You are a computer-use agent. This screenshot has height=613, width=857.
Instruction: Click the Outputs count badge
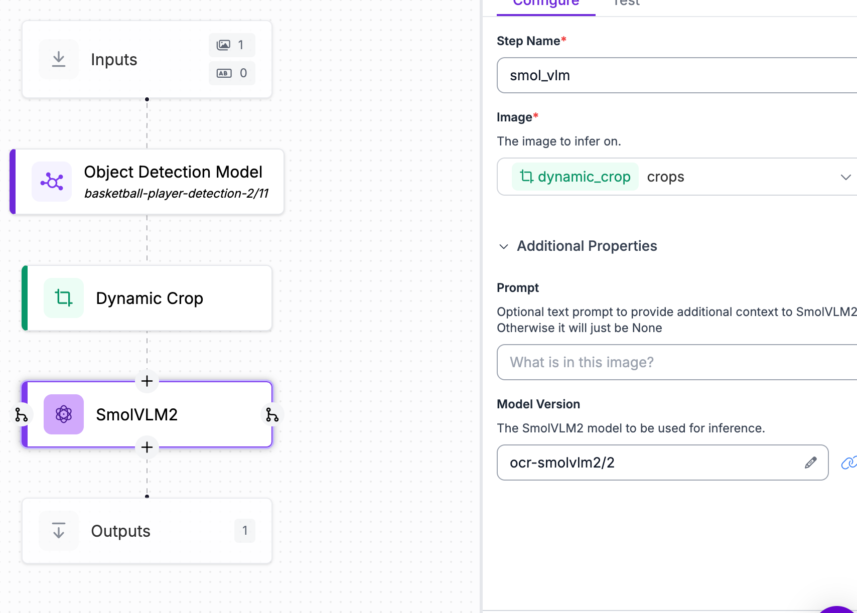(245, 531)
